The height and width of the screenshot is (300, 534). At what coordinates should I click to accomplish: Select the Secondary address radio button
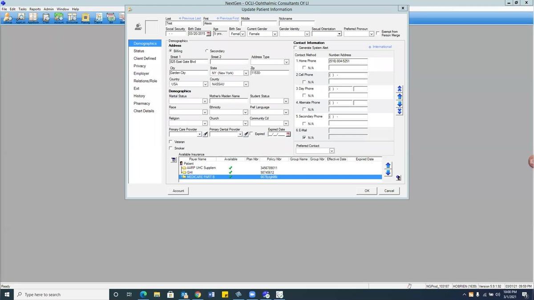[207, 51]
